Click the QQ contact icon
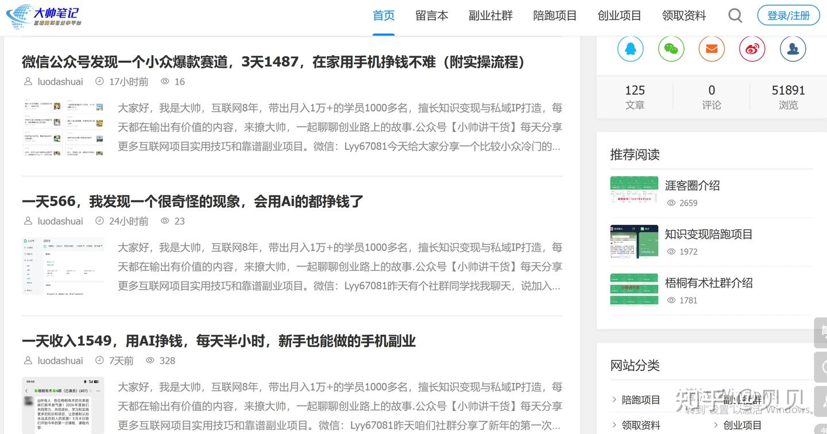Viewport: 827px width, 434px height. [631, 49]
